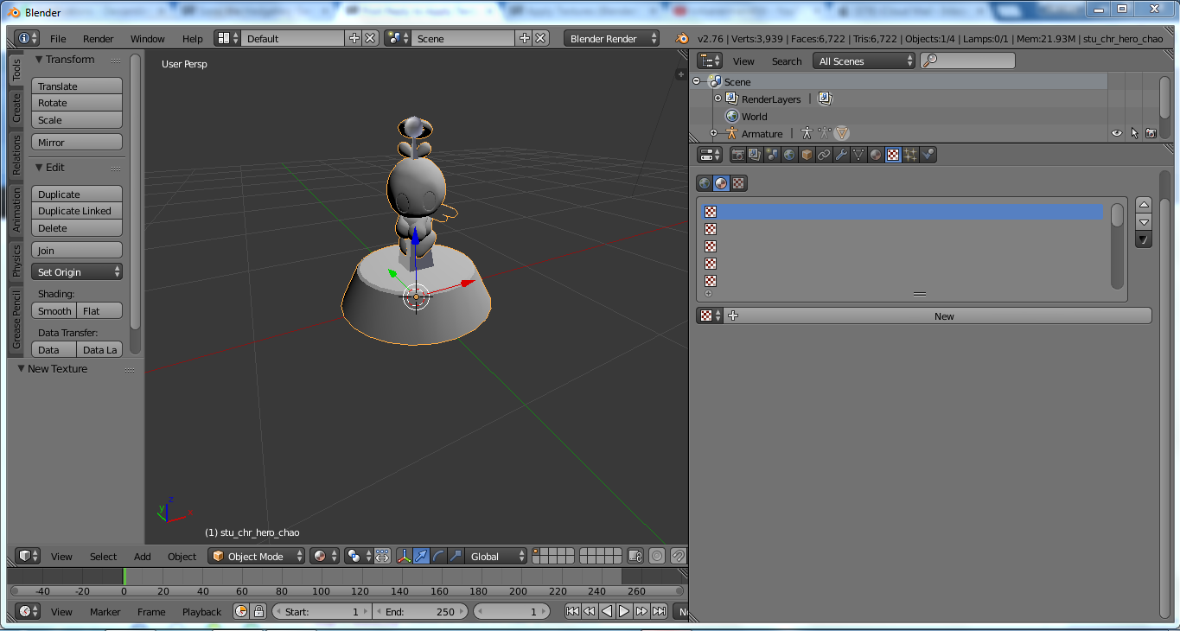Open the Object Mode dropdown
Viewport: 1180px width, 631px height.
[x=257, y=556]
